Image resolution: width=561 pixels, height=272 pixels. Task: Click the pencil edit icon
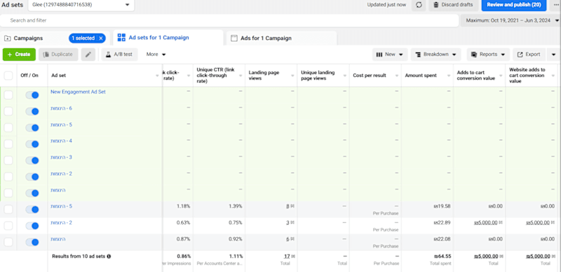pos(88,55)
